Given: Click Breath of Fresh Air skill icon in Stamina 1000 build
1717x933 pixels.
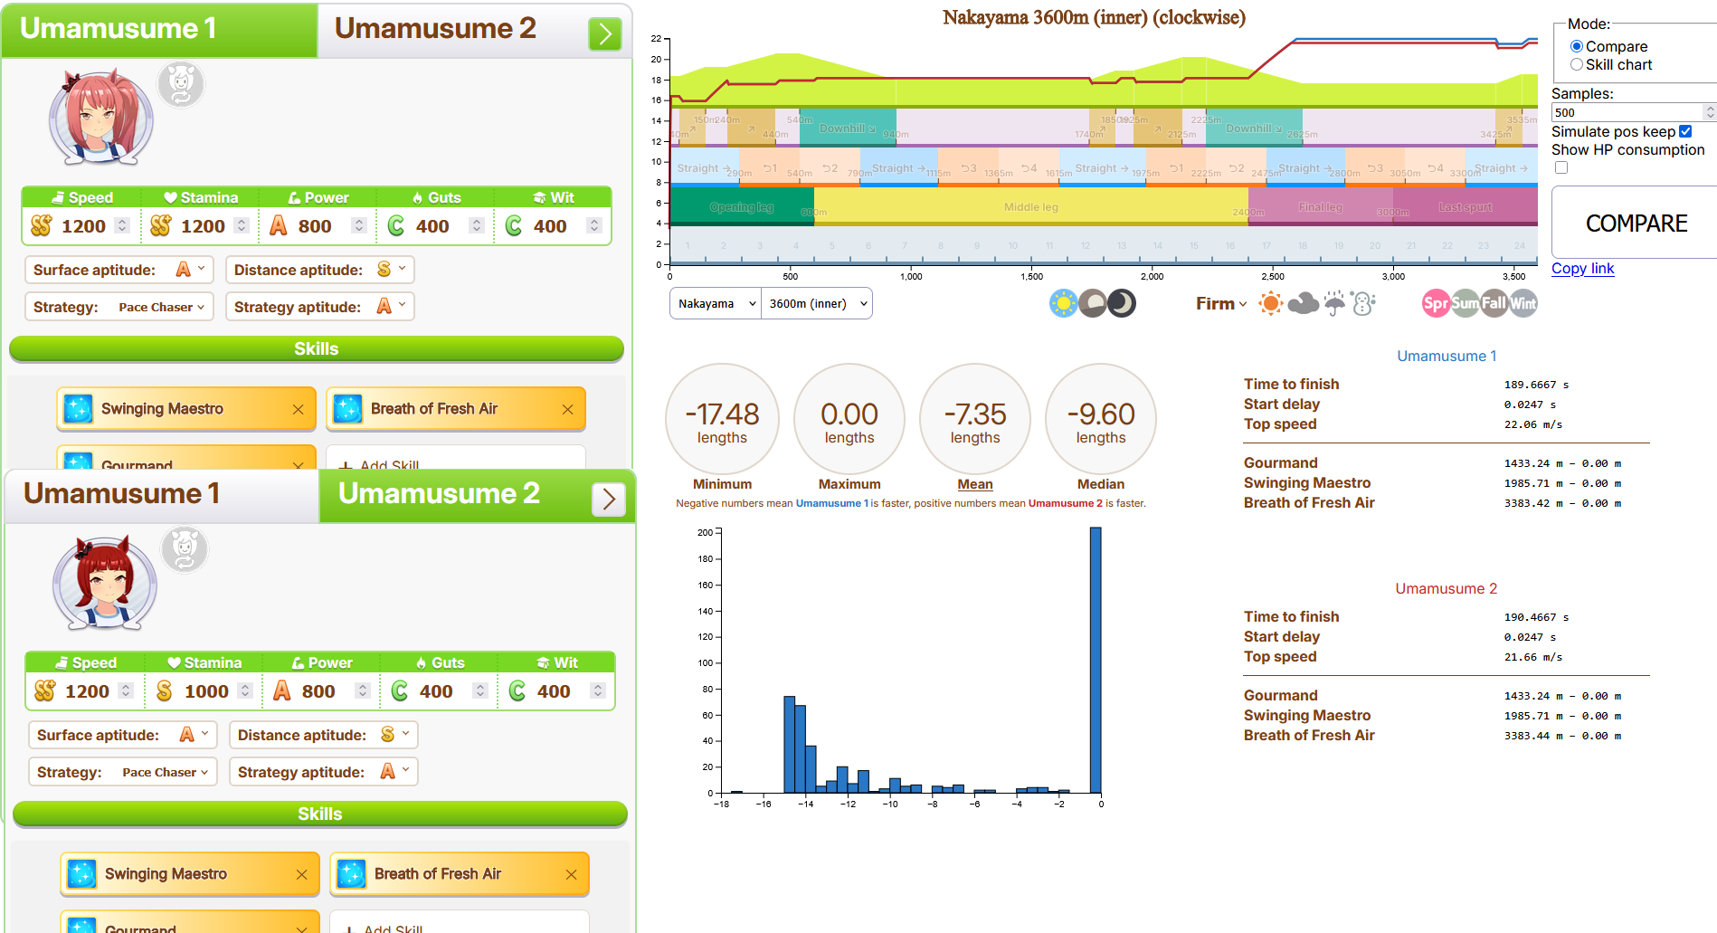Looking at the screenshot, I should pyautogui.click(x=351, y=874).
